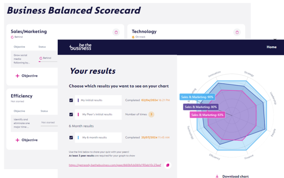Viewport: 284px width, 178px height.
Task: Click the Download chart button
Action: pyautogui.click(x=235, y=176)
